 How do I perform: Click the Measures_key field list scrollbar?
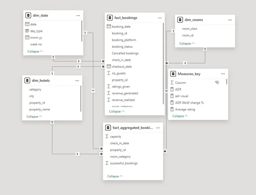click(226, 82)
